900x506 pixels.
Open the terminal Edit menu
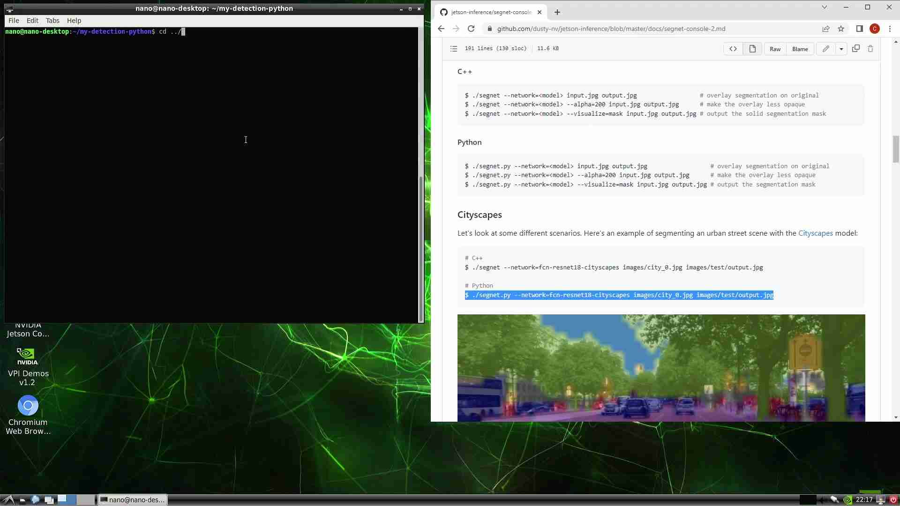32,21
